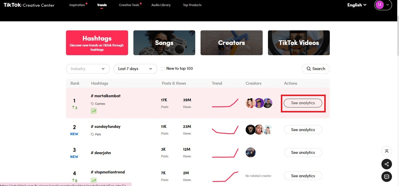The image size is (399, 186).
Task: Click the search magnifier icon
Action: pyautogui.click(x=309, y=69)
